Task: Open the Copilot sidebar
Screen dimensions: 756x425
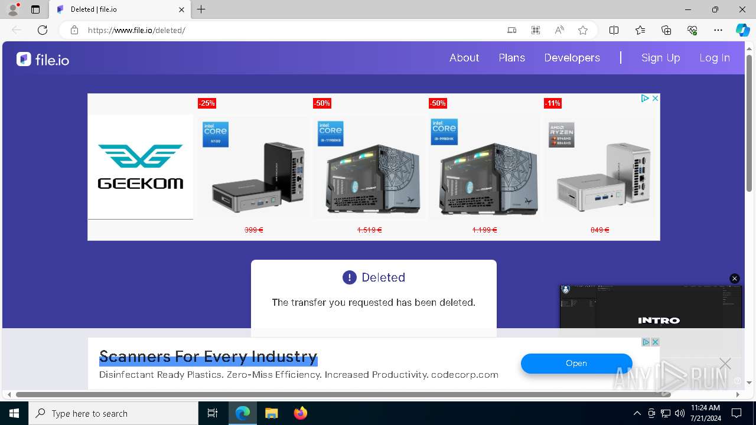Action: point(742,30)
